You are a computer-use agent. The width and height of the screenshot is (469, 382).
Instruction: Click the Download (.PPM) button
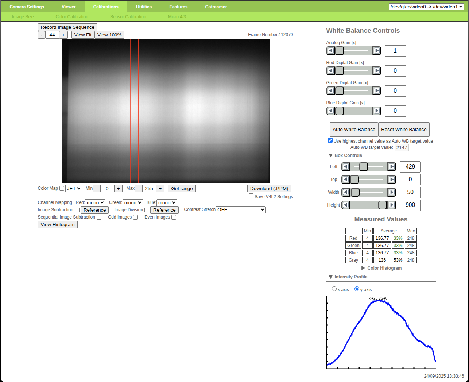click(x=269, y=189)
